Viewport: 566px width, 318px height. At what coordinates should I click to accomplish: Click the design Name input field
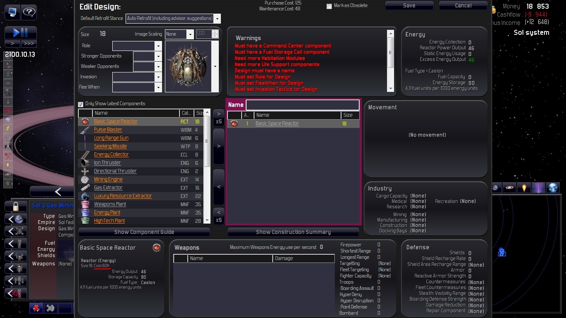pyautogui.click(x=302, y=105)
